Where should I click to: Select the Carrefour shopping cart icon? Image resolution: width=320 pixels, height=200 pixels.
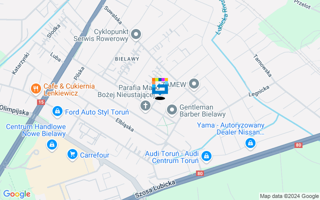pos(72,154)
